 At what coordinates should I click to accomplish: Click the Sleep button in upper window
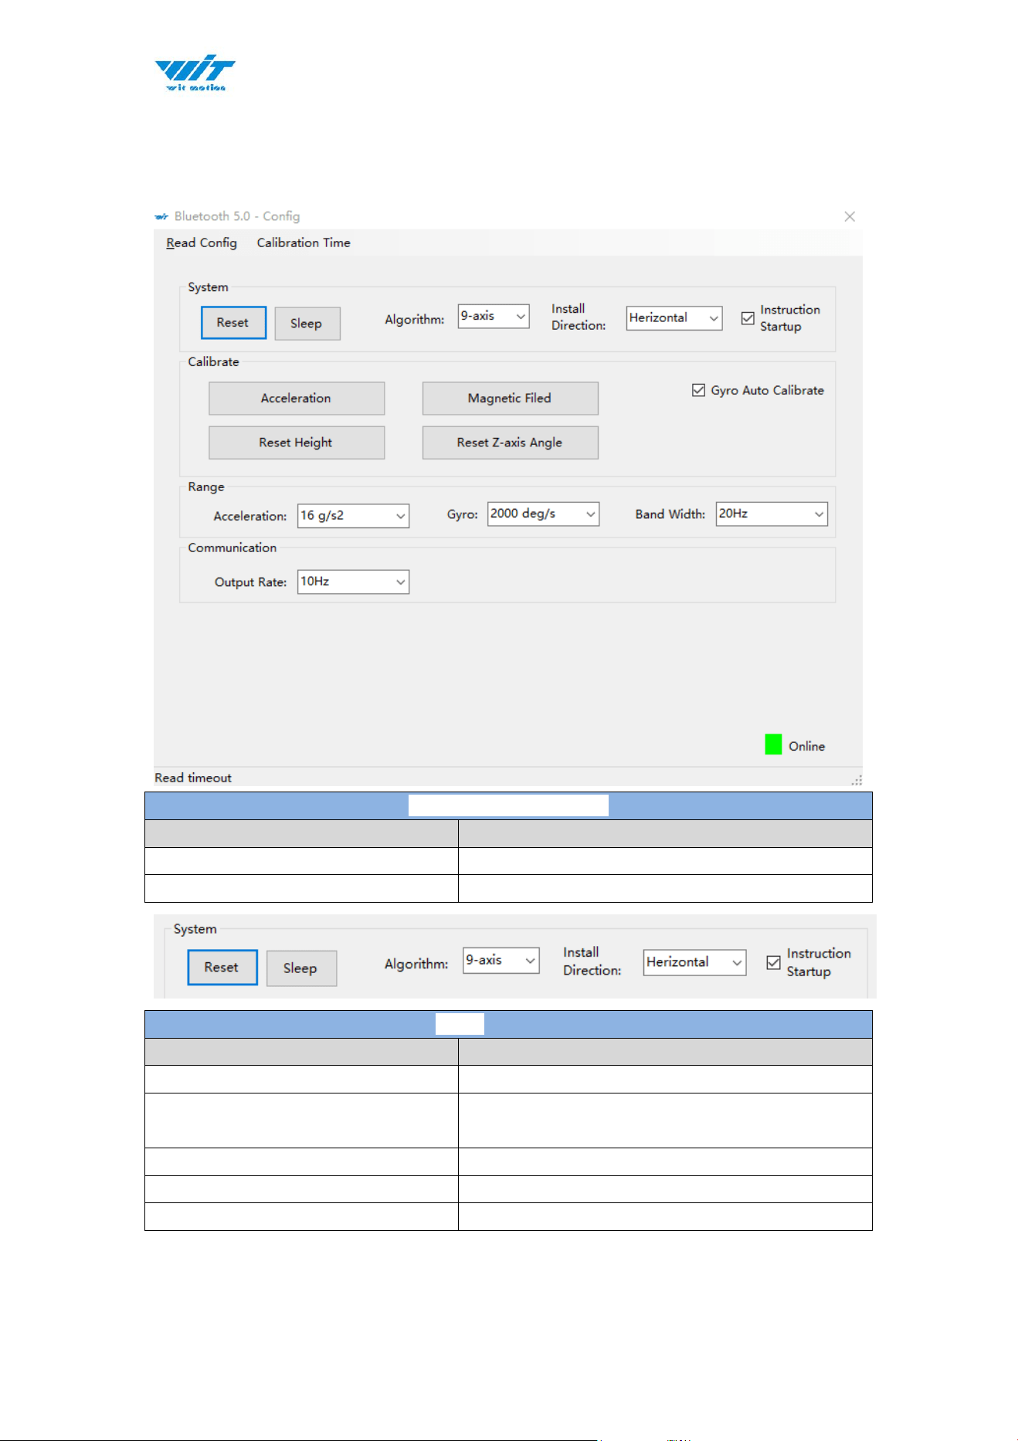coord(307,324)
